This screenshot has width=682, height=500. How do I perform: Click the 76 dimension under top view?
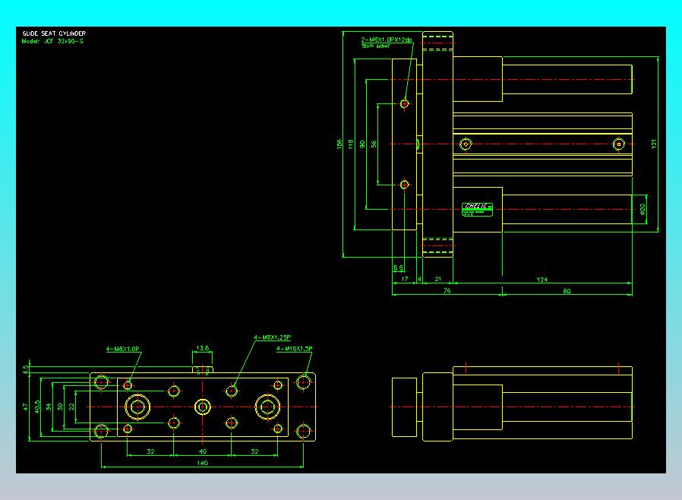coord(447,291)
